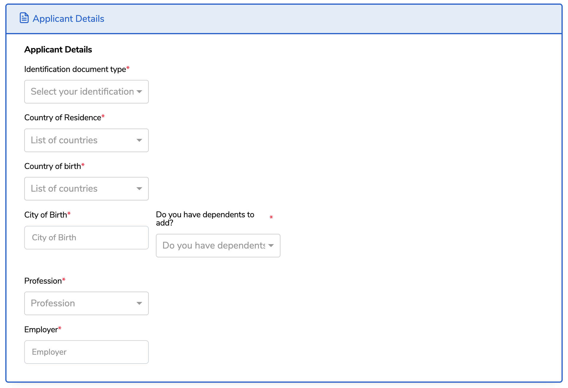The width and height of the screenshot is (568, 388).
Task: Click the City of Birth label
Action: pyautogui.click(x=45, y=215)
